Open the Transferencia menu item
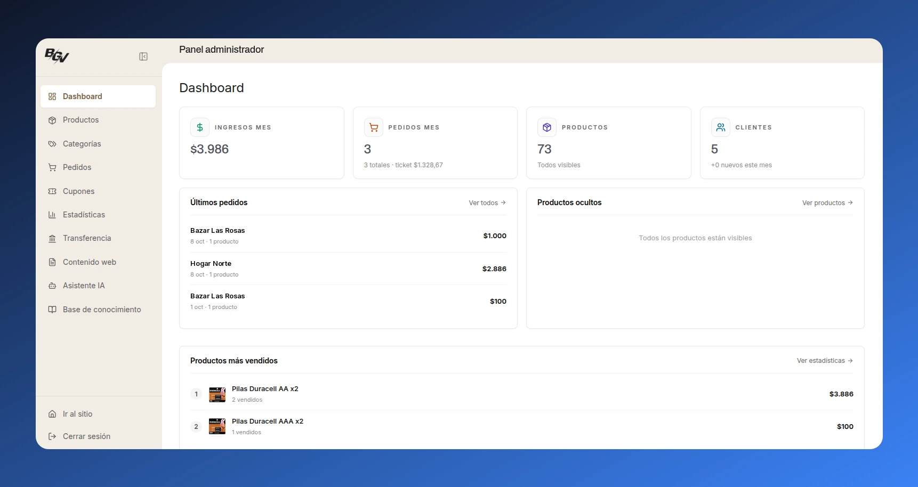The image size is (918, 487). 98,238
